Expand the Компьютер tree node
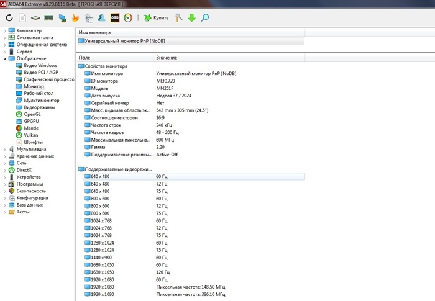 coord(4,30)
